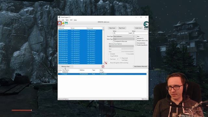Toggle the Writable checkbox
The width and height of the screenshot is (208, 117).
coord(109,54)
